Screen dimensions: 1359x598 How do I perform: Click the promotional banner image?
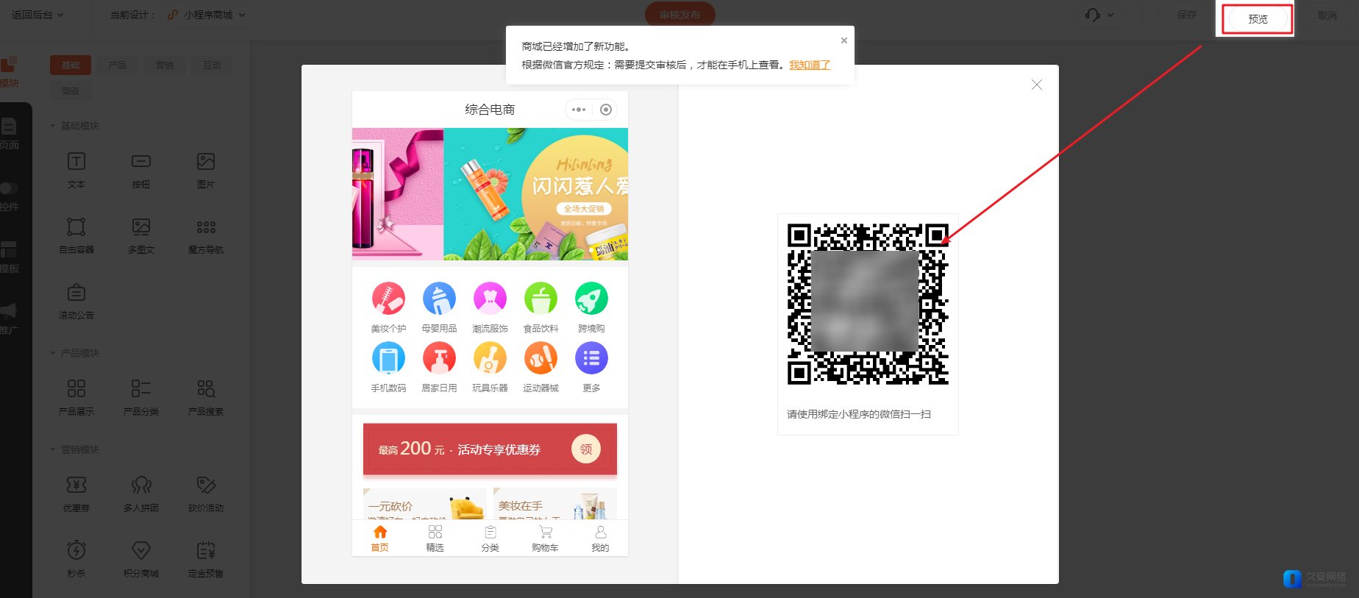pyautogui.click(x=490, y=194)
